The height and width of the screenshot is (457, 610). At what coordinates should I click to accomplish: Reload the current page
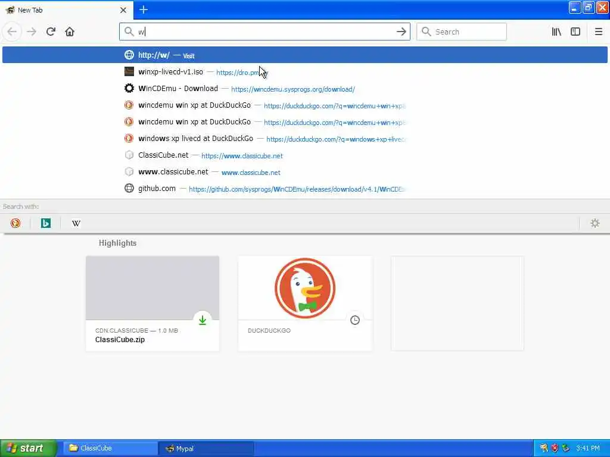click(51, 32)
